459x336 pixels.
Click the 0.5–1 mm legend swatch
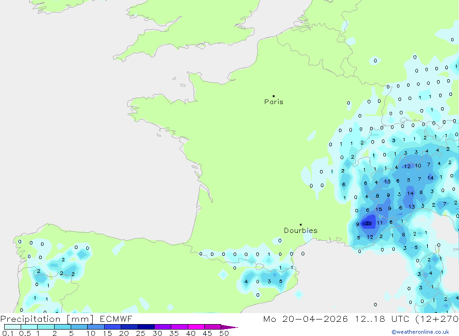(x=29, y=327)
